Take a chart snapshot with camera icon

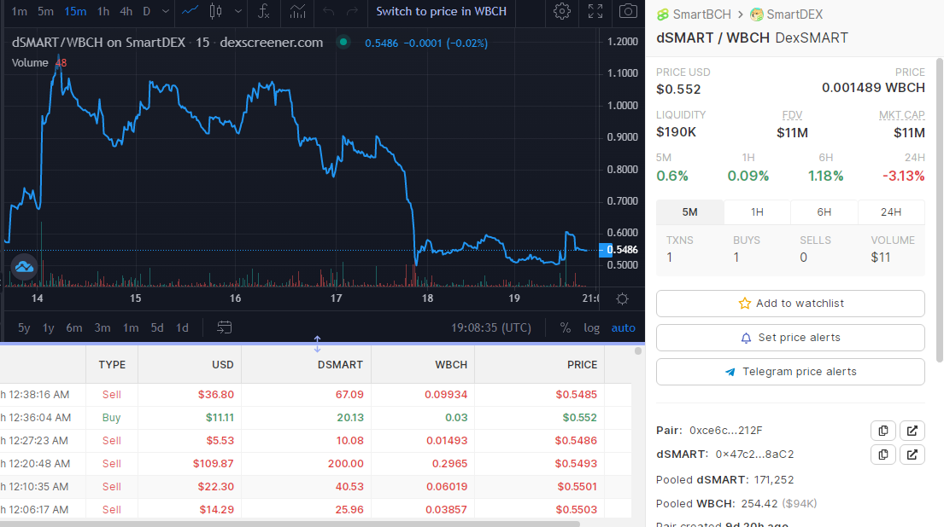click(628, 11)
